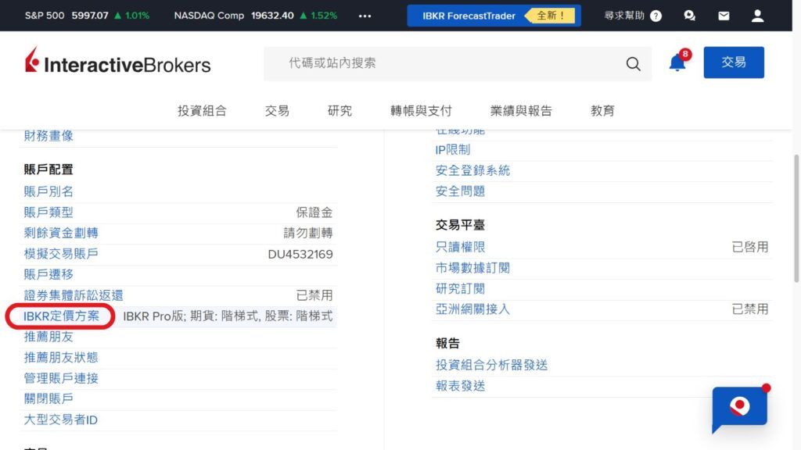
Task: Open the circled IBKR定價方案 link
Action: click(x=59, y=316)
